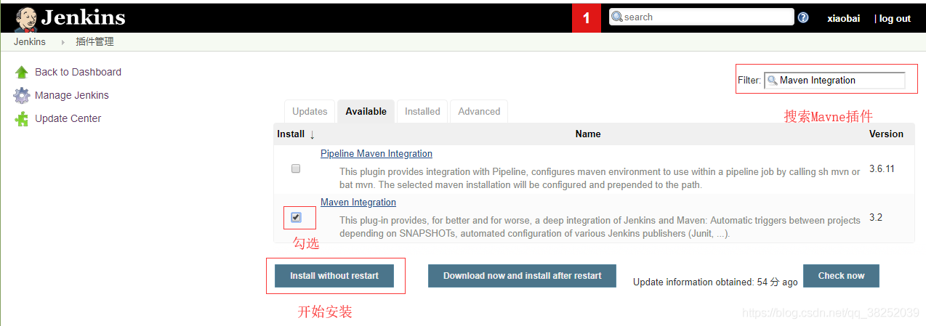Switch to the Updates tab
The width and height of the screenshot is (926, 326).
310,111
